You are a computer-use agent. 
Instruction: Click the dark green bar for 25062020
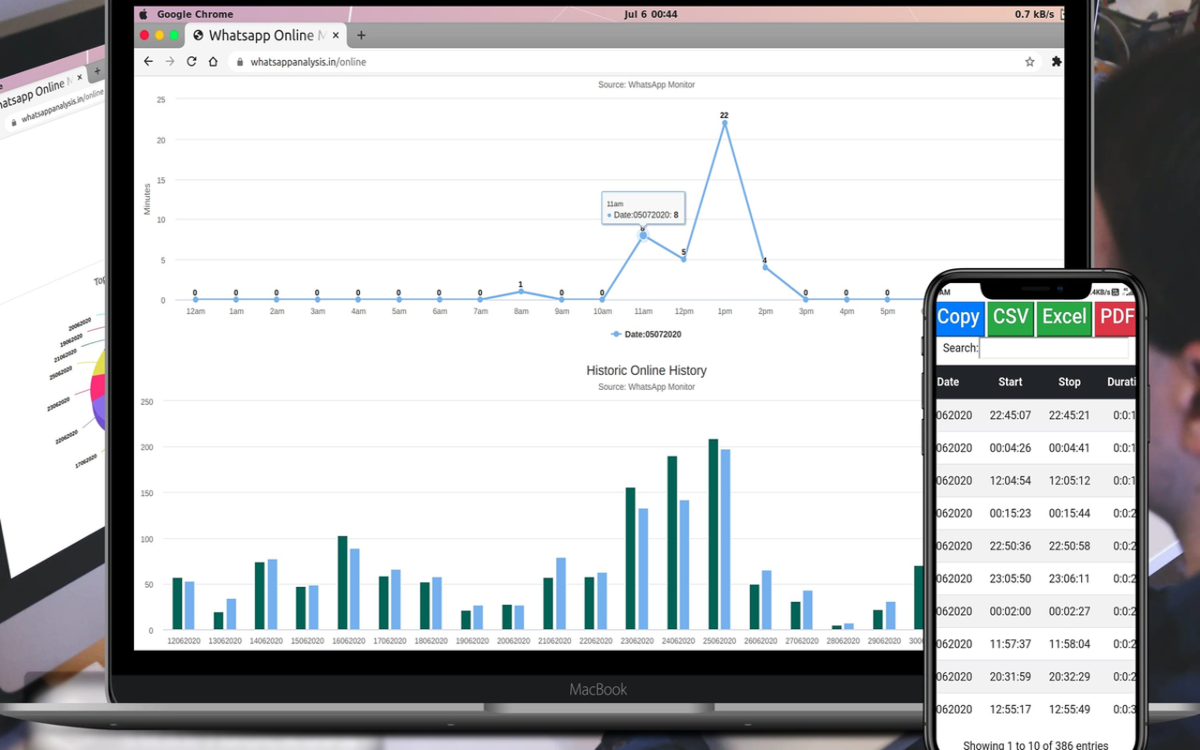(x=713, y=533)
